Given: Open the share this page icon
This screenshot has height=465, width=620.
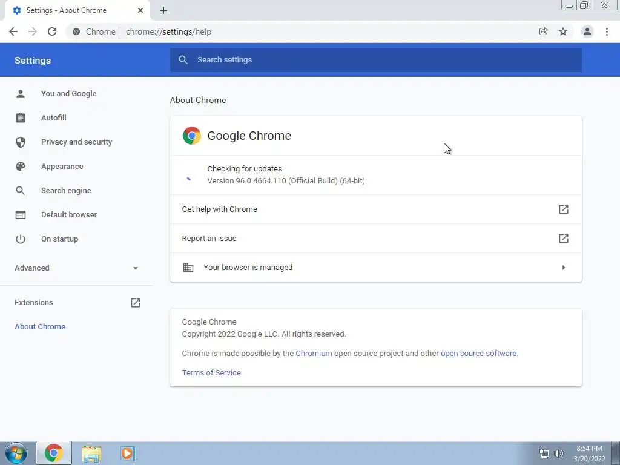Looking at the screenshot, I should point(544,31).
